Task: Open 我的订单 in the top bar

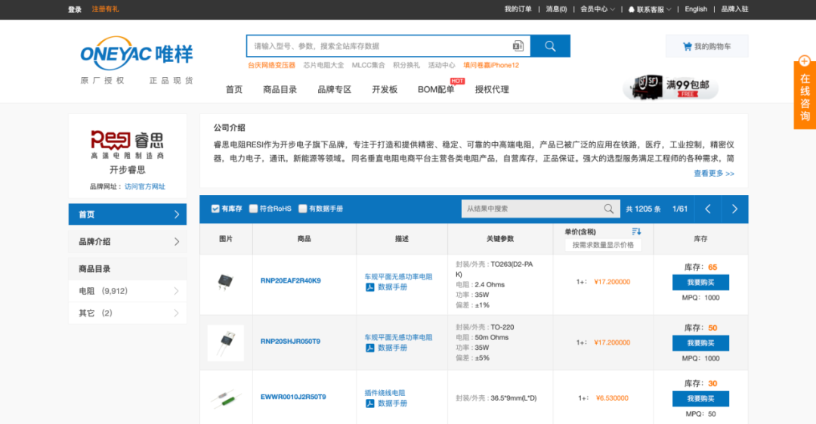Action: click(518, 9)
